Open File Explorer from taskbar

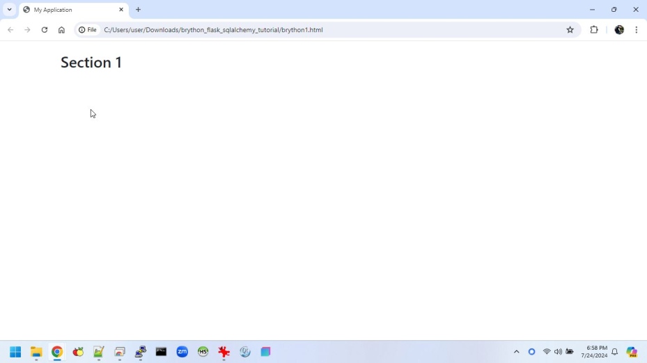click(x=36, y=352)
